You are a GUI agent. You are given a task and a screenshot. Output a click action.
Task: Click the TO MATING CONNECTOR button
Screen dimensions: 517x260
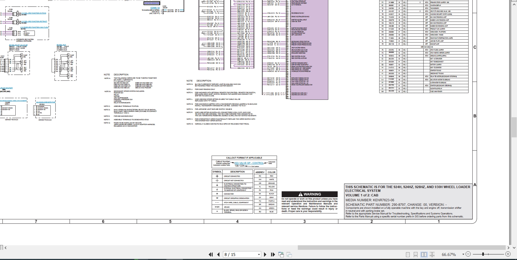(152, 3)
